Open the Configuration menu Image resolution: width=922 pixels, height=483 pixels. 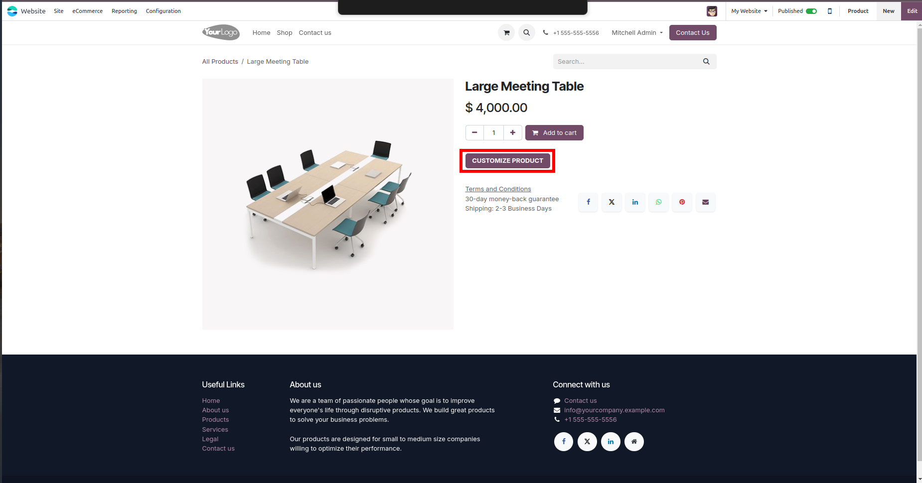pyautogui.click(x=163, y=11)
